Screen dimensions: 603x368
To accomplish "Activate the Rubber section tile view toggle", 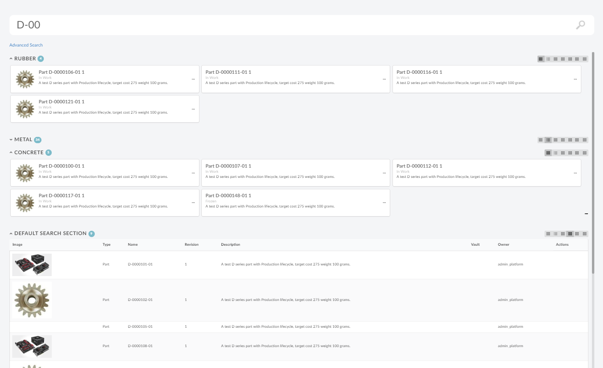I will pyautogui.click(x=541, y=59).
